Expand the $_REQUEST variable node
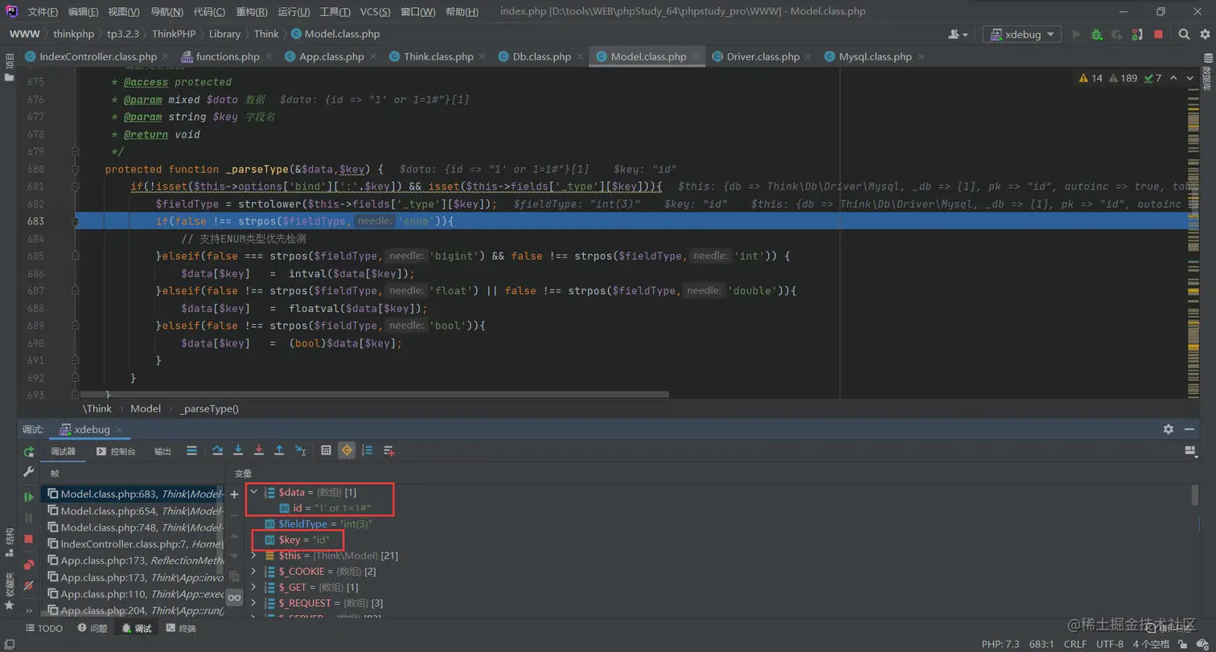Image resolution: width=1216 pixels, height=652 pixels. (x=254, y=603)
